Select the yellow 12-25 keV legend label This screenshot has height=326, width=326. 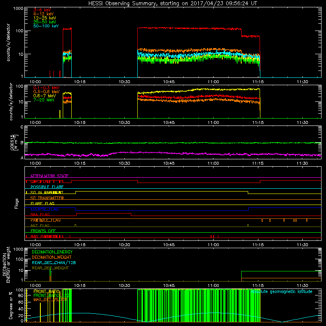click(x=45, y=18)
